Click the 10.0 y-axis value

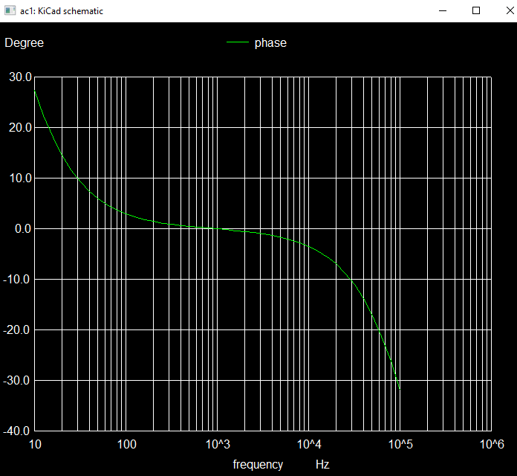pos(20,178)
